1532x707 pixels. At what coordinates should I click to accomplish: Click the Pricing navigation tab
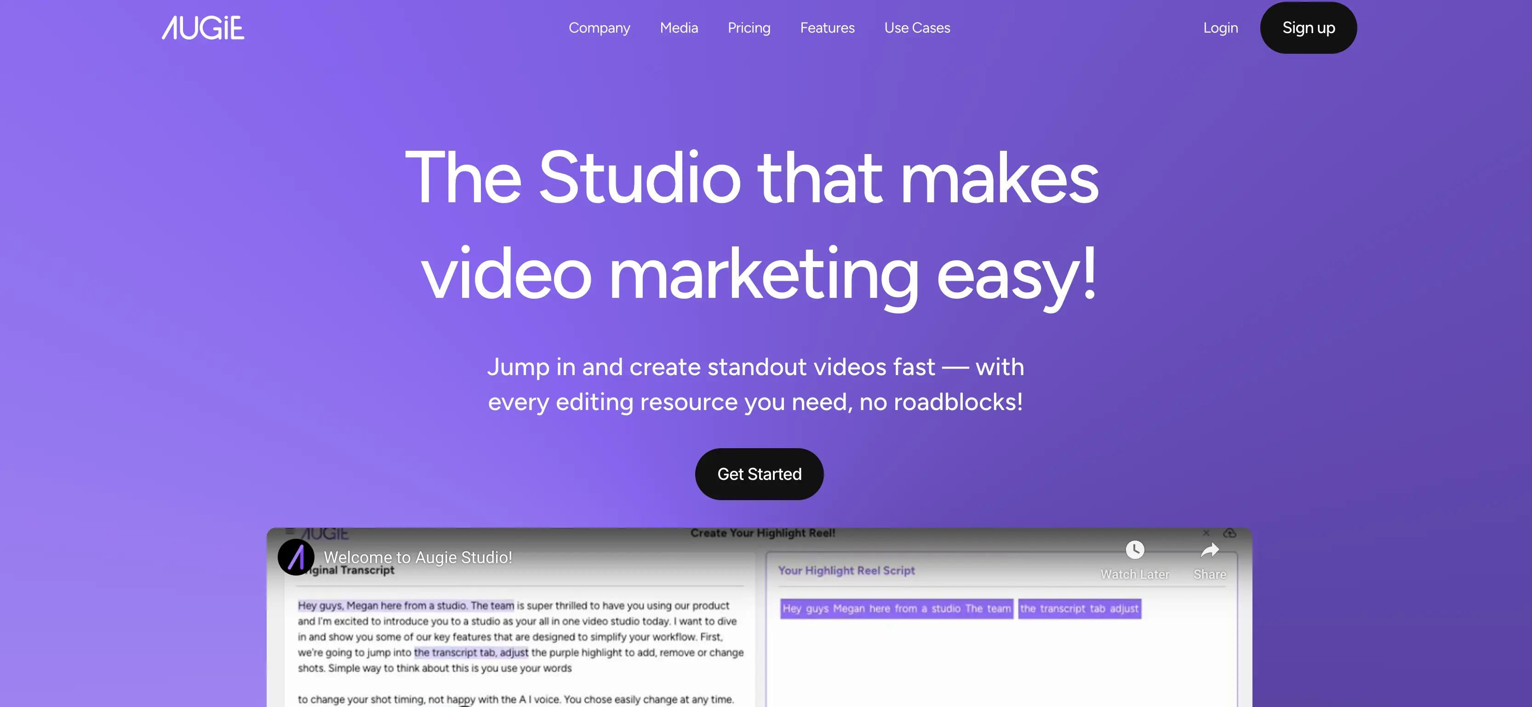(749, 27)
